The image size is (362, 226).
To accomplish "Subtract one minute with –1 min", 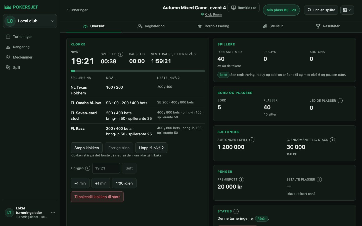I will 80,183.
